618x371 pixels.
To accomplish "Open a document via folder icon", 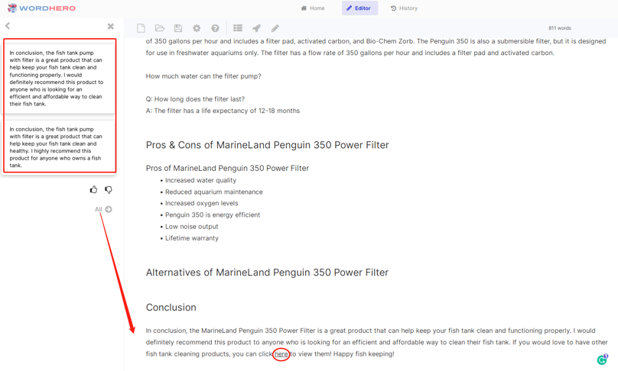I will click(159, 28).
